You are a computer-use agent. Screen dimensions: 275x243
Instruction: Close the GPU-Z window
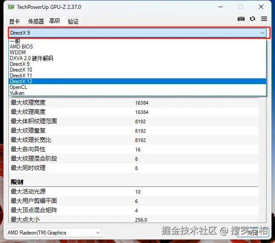pyautogui.click(x=261, y=7)
